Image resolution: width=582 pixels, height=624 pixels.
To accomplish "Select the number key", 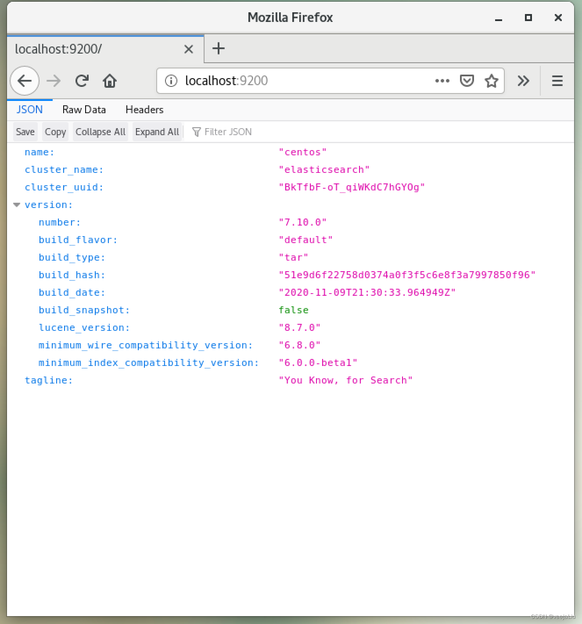I will click(x=60, y=222).
